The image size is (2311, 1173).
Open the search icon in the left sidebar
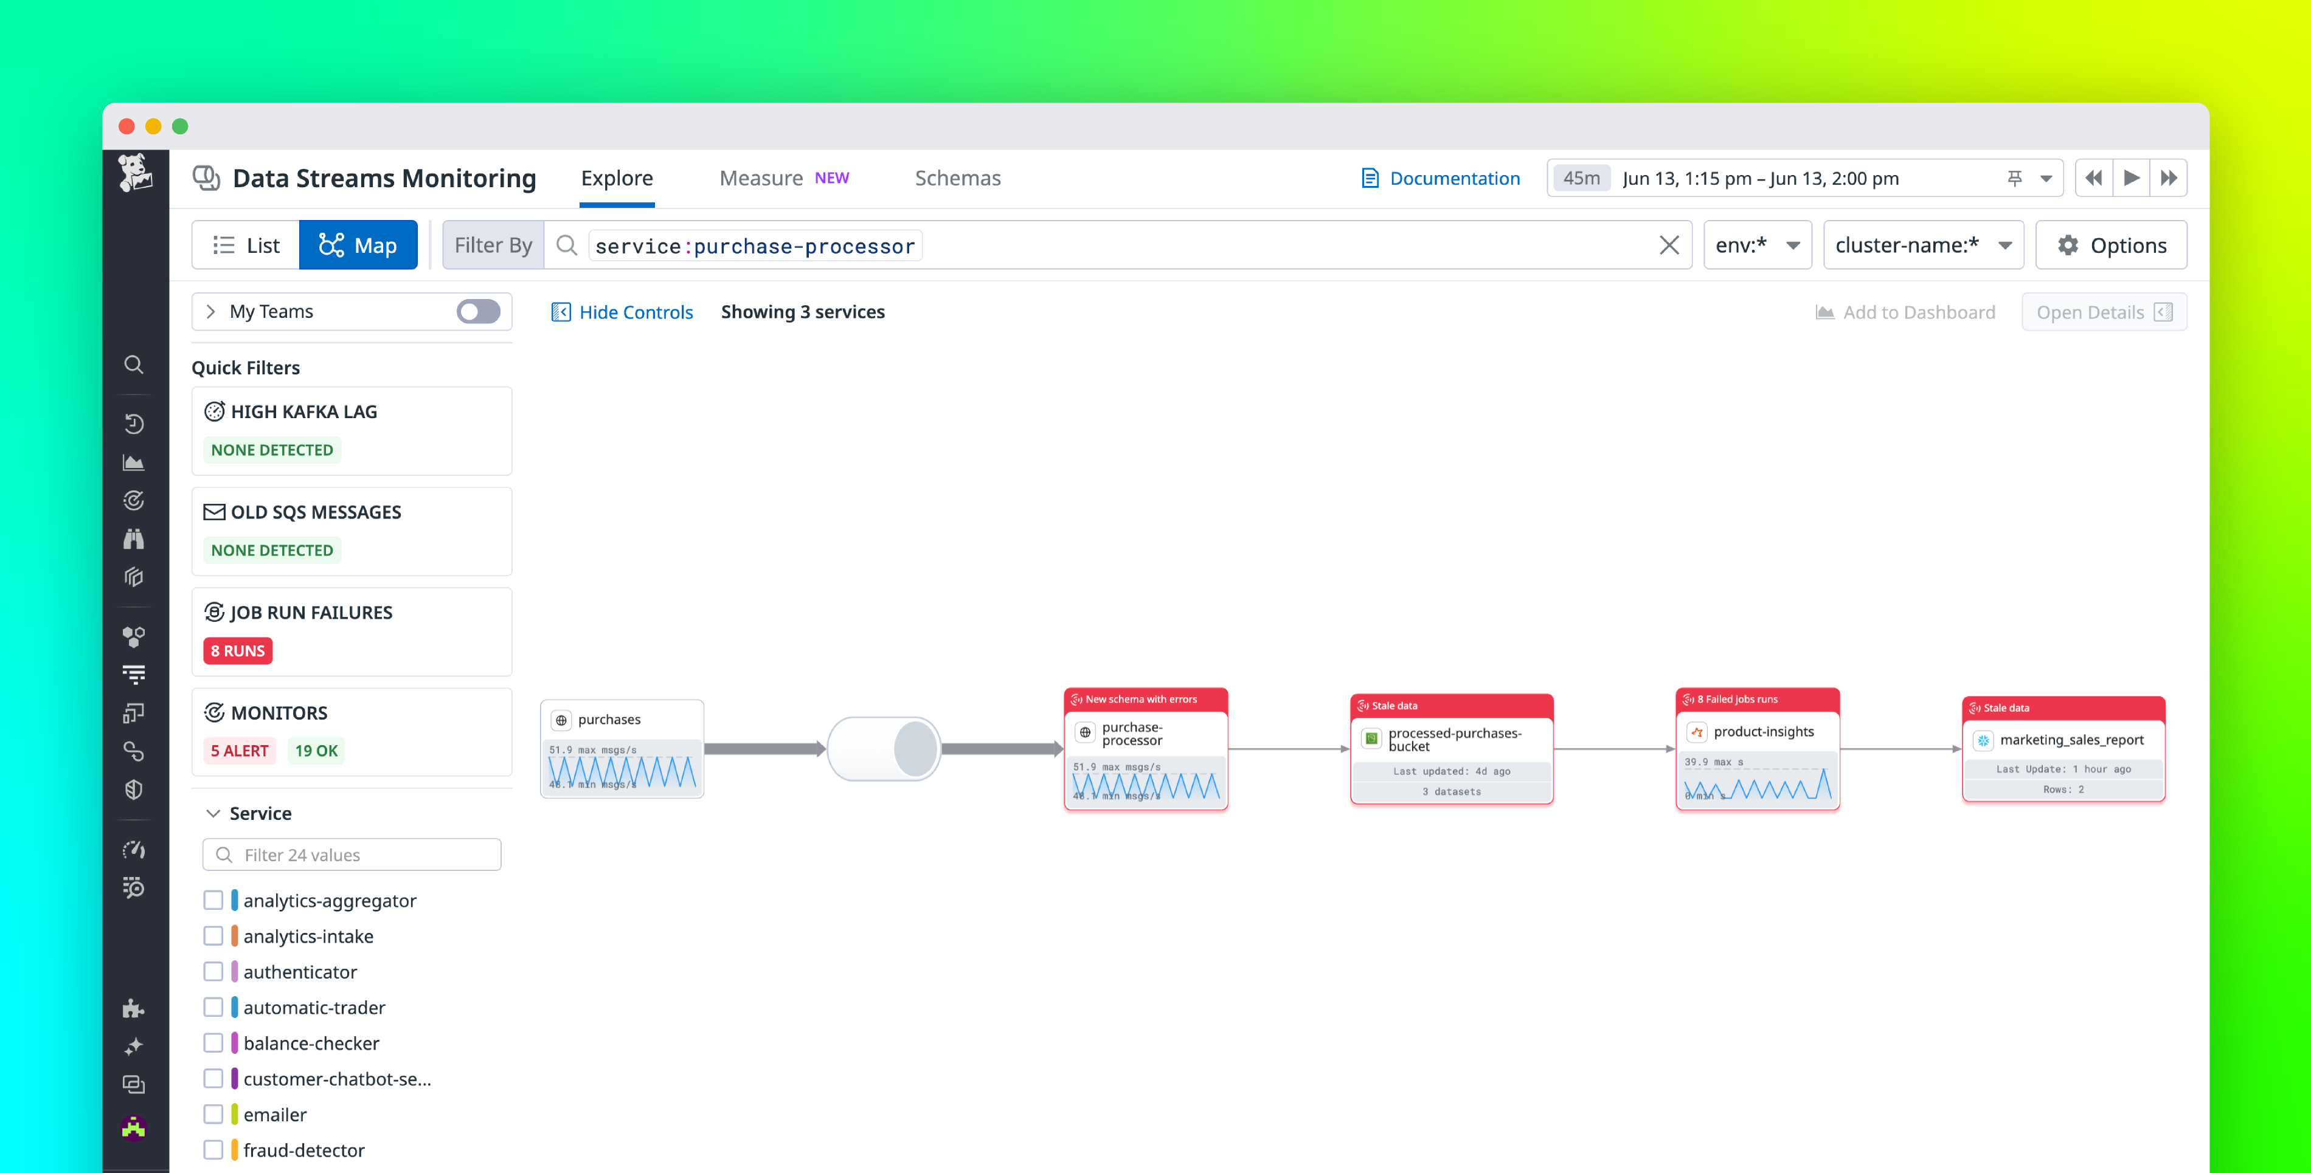(134, 365)
